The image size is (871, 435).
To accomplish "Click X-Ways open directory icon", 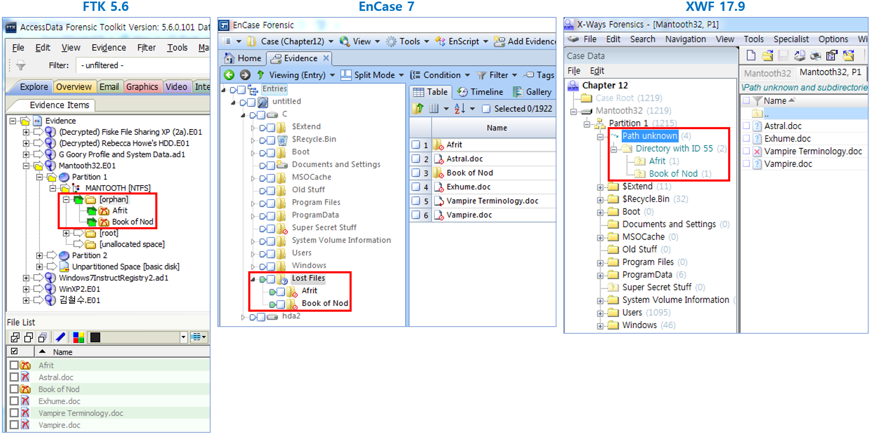I will click(848, 55).
